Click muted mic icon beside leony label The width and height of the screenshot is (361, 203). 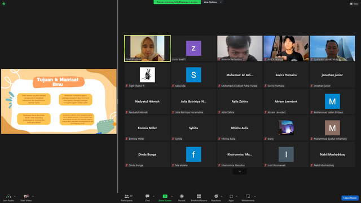266,139
